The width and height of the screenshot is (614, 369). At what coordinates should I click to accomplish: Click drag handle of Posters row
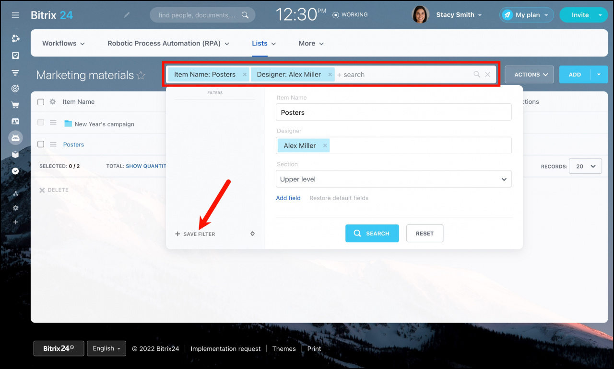[x=53, y=144]
